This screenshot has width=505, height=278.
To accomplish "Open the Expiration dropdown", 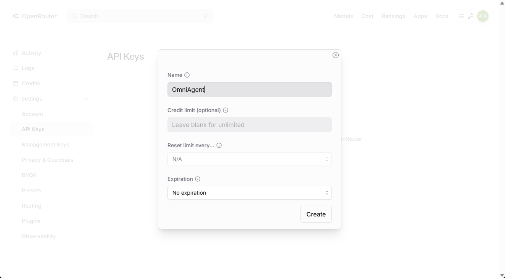I will tap(249, 193).
